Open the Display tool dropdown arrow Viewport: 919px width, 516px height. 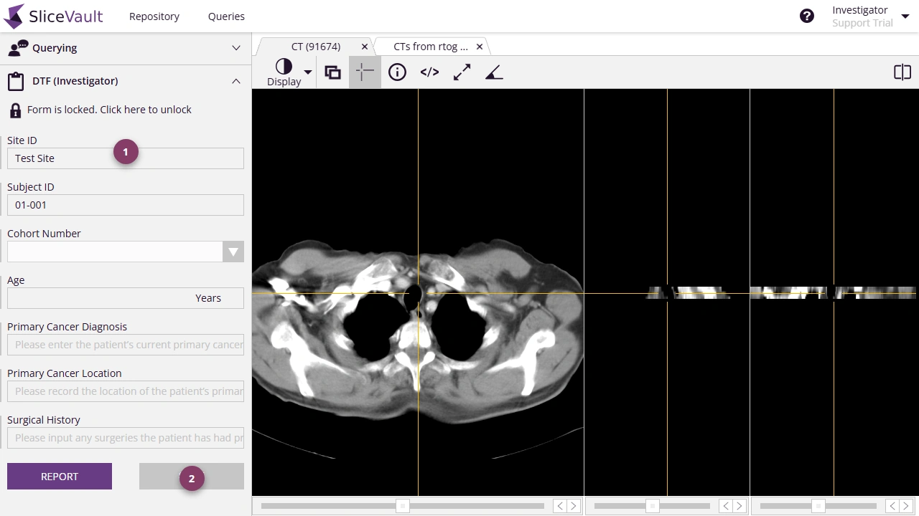tap(307, 72)
